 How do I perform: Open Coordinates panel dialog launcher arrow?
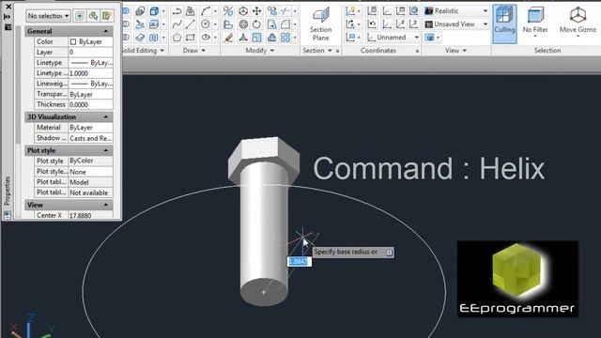pyautogui.click(x=417, y=51)
